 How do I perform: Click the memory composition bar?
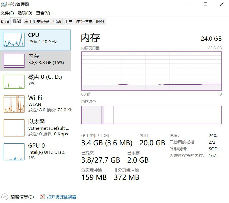coord(151,115)
